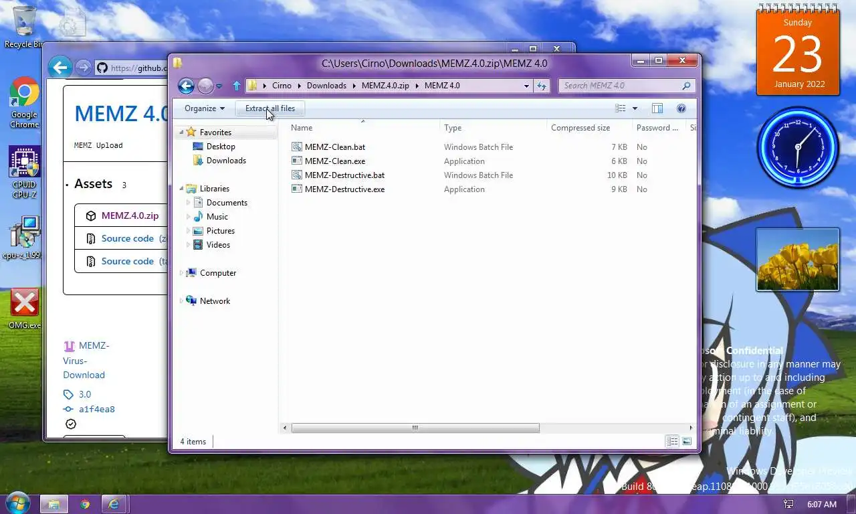Screen dimensions: 856x514
Task: Click first Source code link in browser
Action: 128,238
